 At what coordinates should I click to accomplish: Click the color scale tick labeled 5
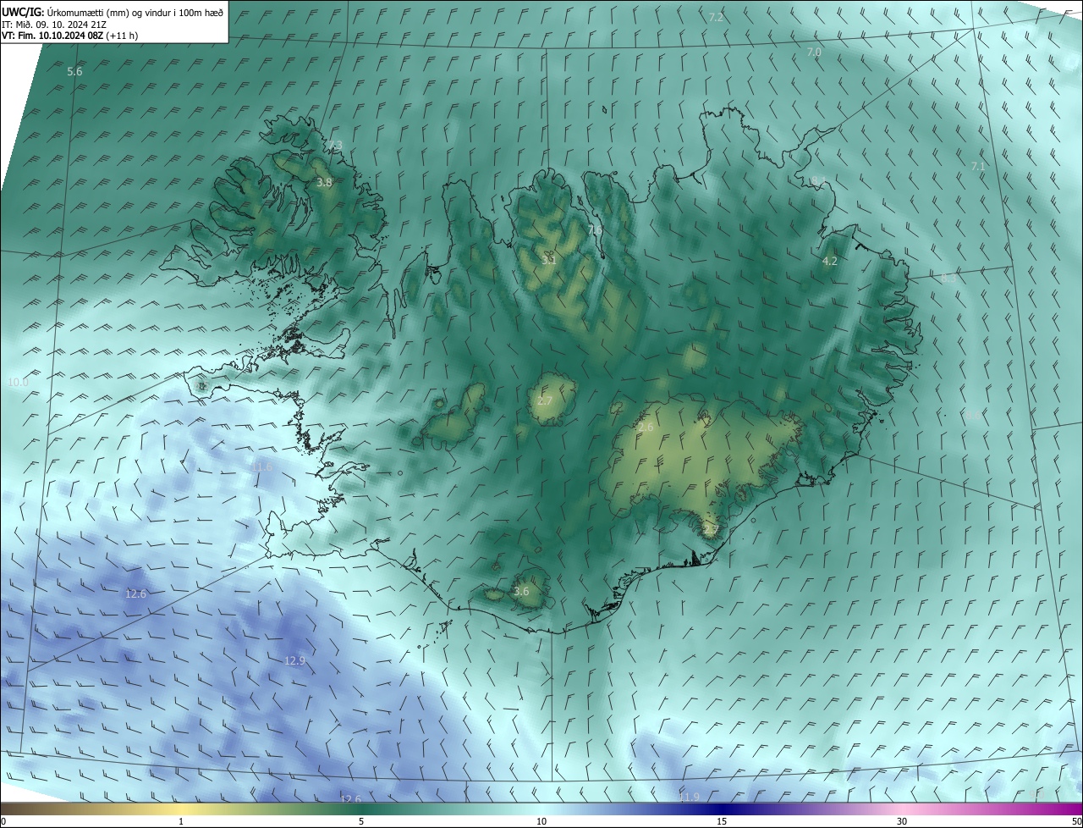point(361,821)
